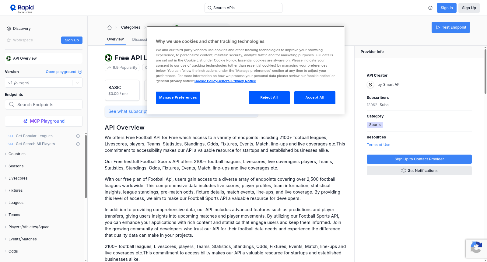Click Sign Up to Contact Provider
This screenshot has width=487, height=262.
tap(419, 159)
